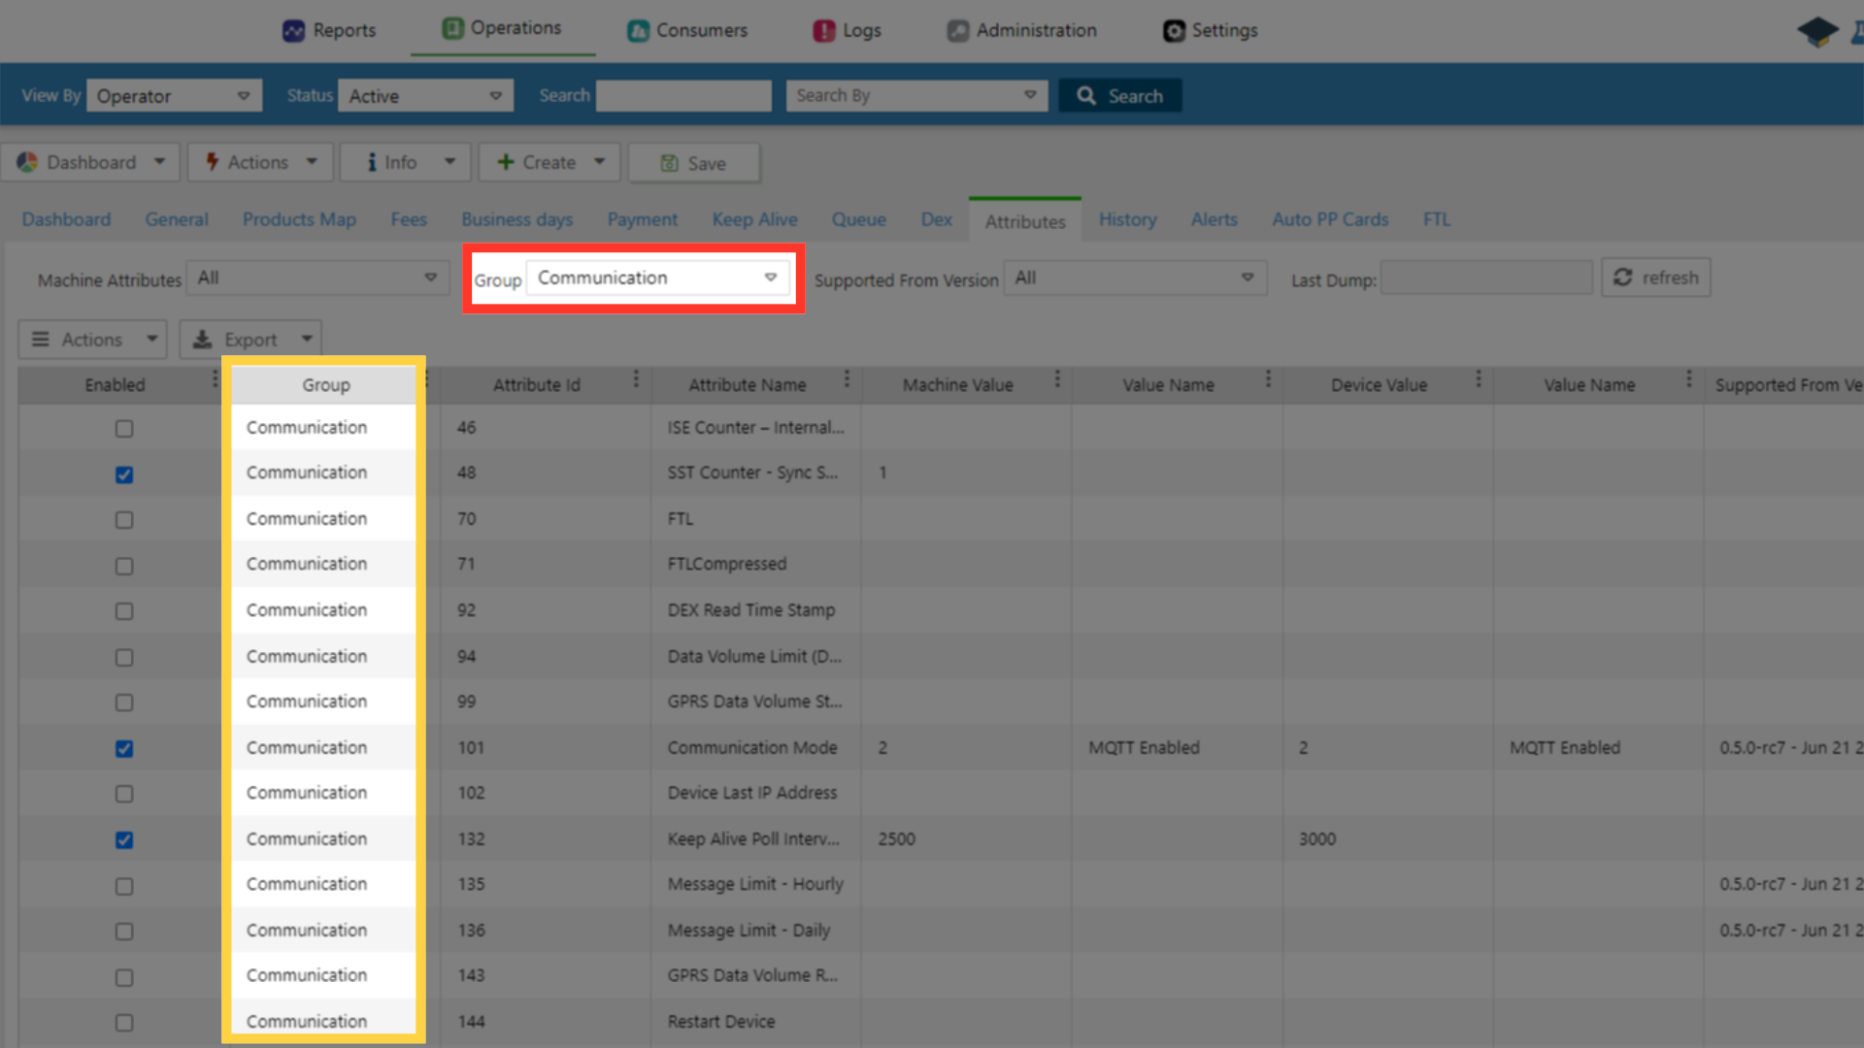This screenshot has height=1048, width=1864.
Task: Open Supported From Version dropdown
Action: pyautogui.click(x=1135, y=278)
